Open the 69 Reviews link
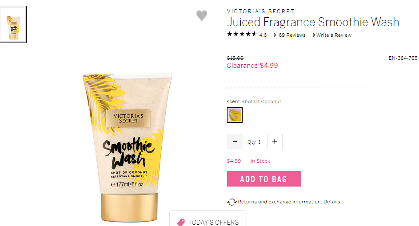Viewport: 419px width, 226px height. (x=292, y=35)
